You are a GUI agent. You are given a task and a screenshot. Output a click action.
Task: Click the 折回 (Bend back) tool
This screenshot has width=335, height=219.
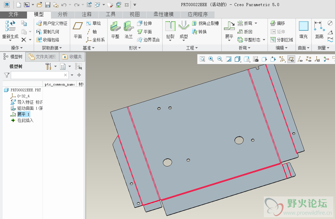pyautogui.click(x=245, y=32)
